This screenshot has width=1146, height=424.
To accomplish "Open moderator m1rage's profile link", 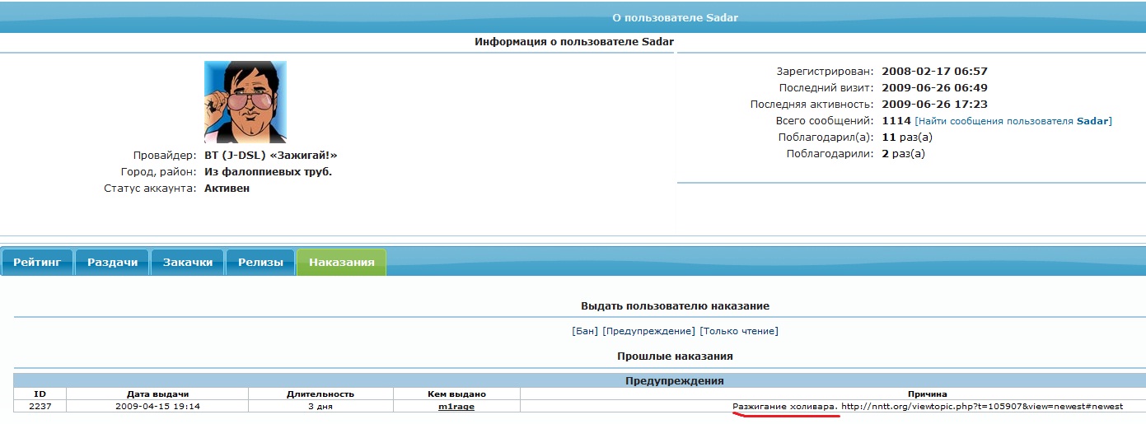I will pos(456,407).
